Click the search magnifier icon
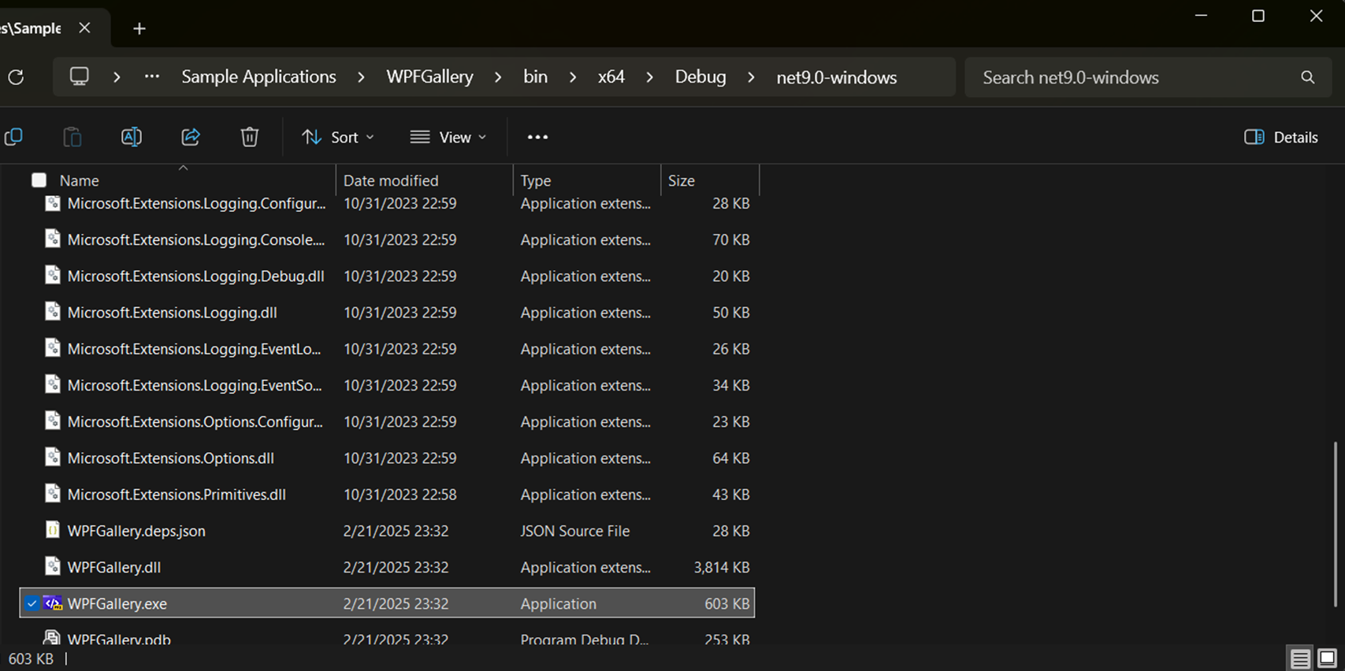Screen dimensions: 1345x671 tap(1308, 77)
